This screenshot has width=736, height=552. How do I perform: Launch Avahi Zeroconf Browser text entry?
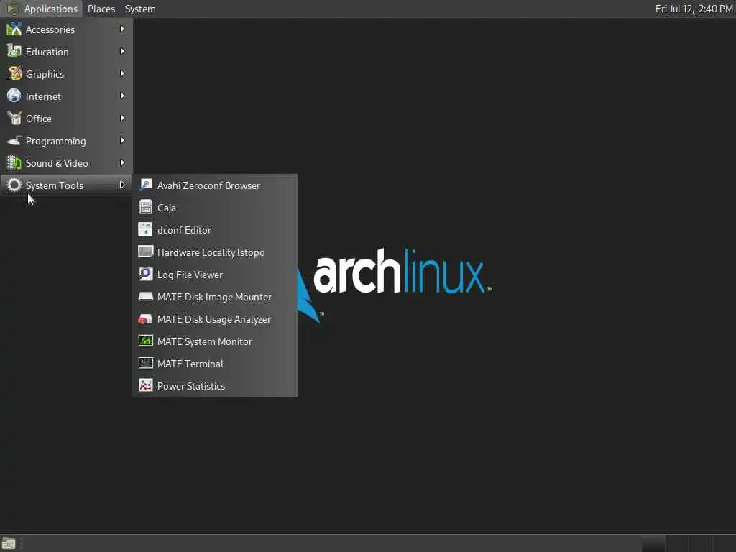[208, 186]
